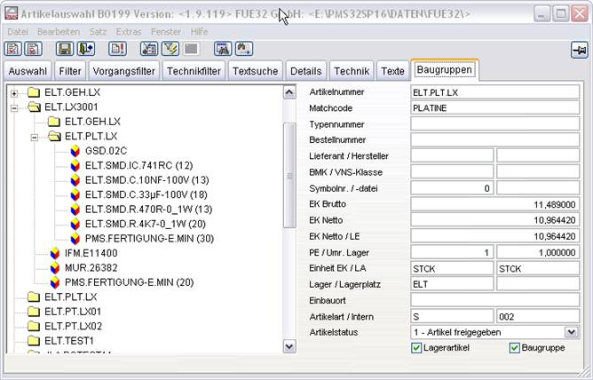Select the MUR.26382 tree entry

91,267
